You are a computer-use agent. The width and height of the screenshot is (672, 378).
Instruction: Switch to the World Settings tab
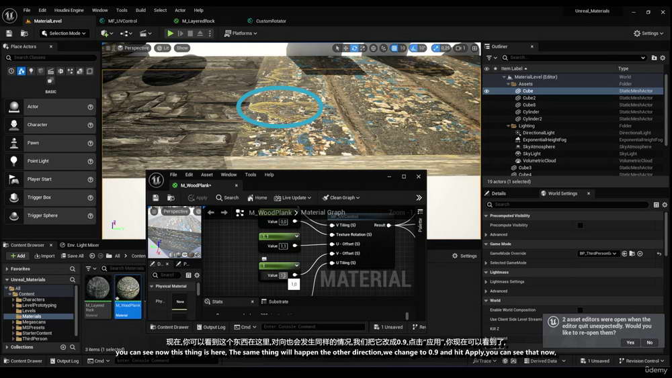tap(562, 193)
